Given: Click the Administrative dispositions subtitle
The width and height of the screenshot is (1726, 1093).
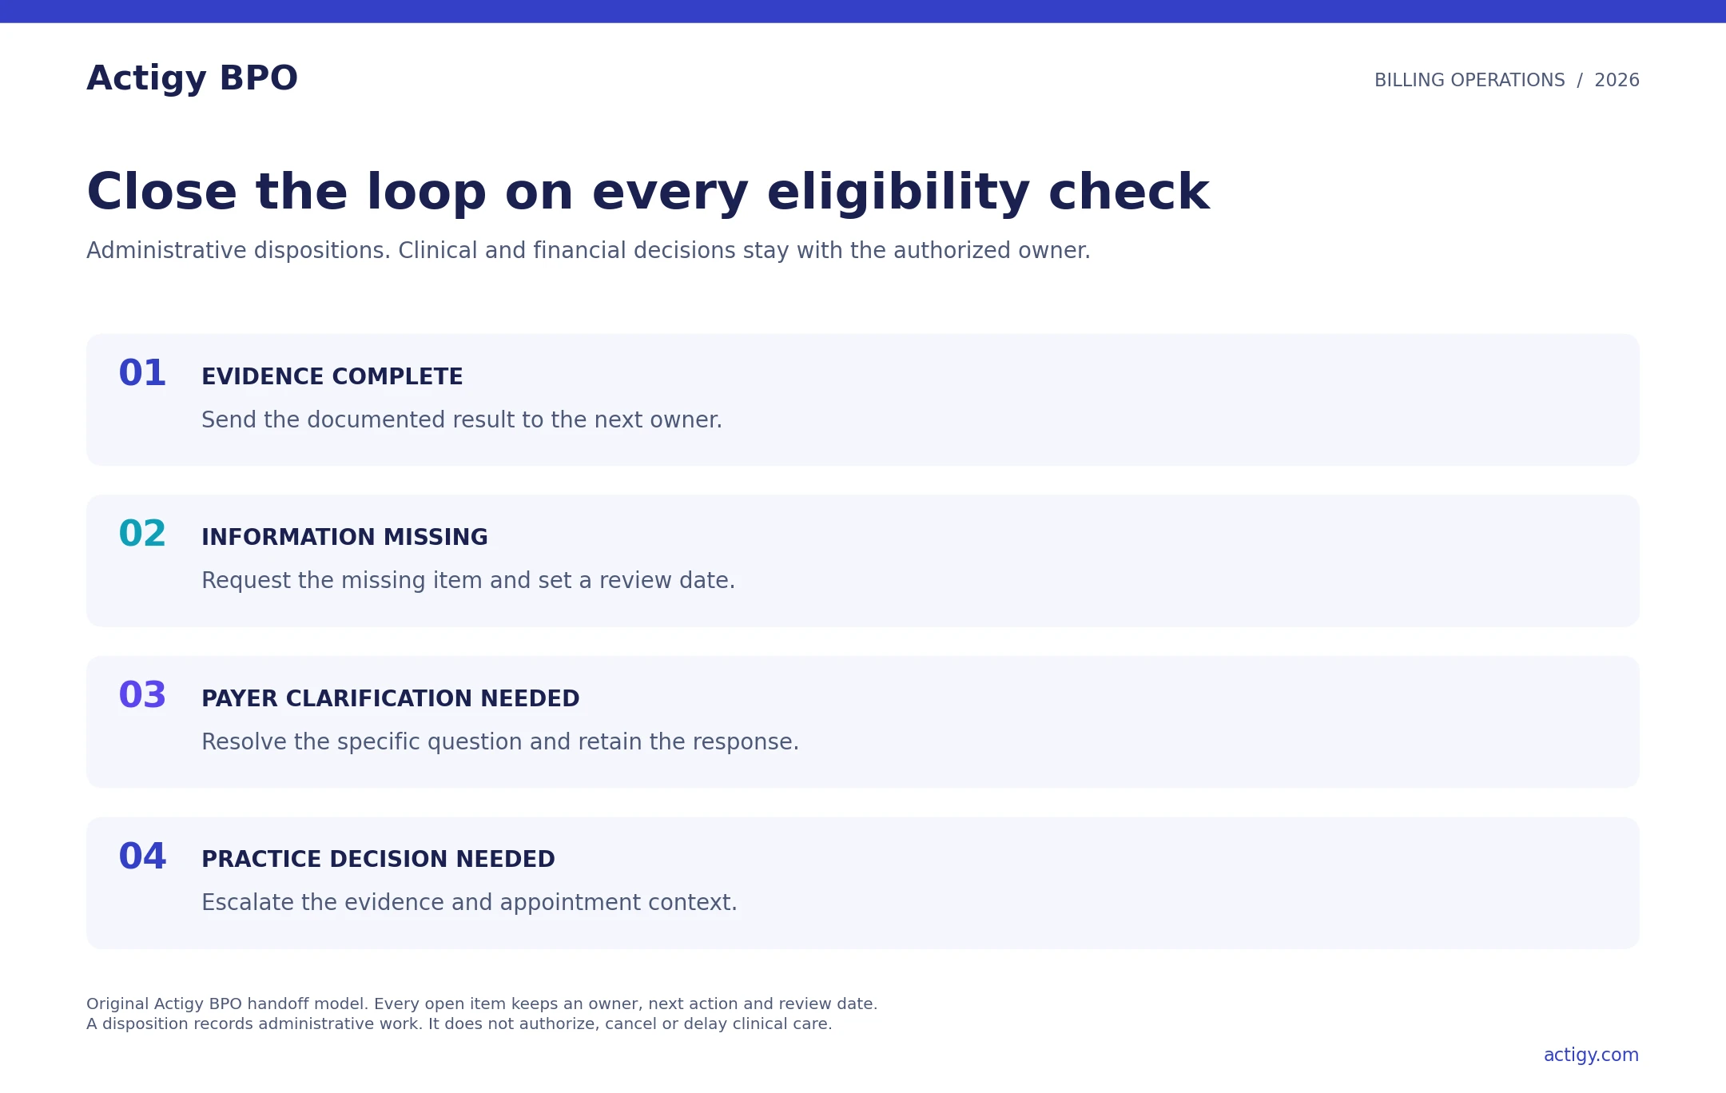Looking at the screenshot, I should pos(588,251).
